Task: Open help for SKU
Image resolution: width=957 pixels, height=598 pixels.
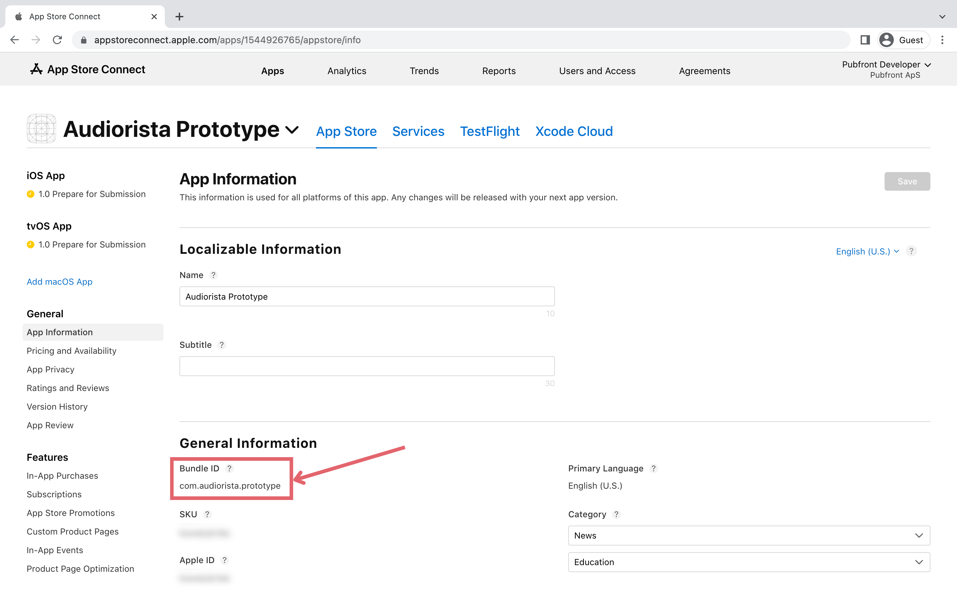Action: coord(207,514)
